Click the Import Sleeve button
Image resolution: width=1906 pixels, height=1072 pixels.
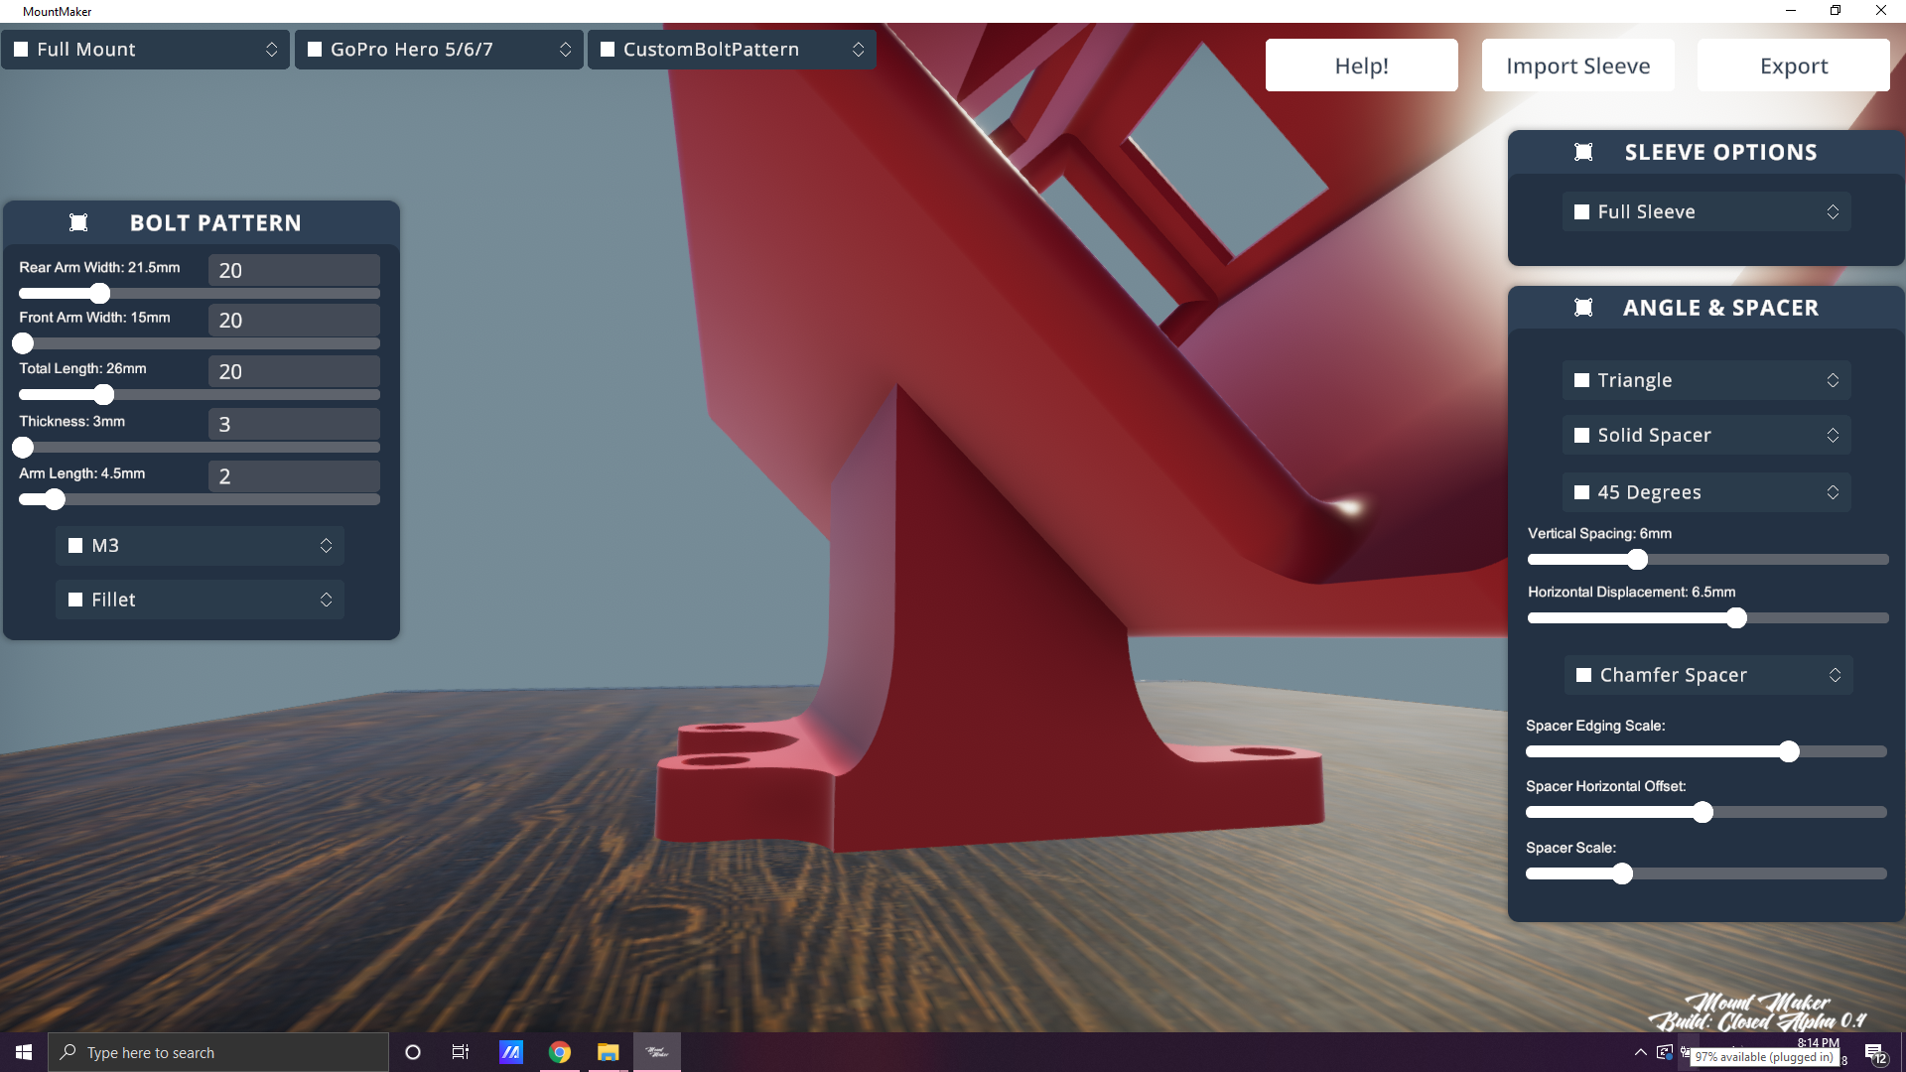point(1578,66)
